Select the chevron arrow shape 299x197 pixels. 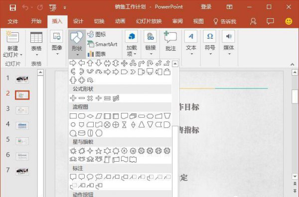tap(133, 72)
